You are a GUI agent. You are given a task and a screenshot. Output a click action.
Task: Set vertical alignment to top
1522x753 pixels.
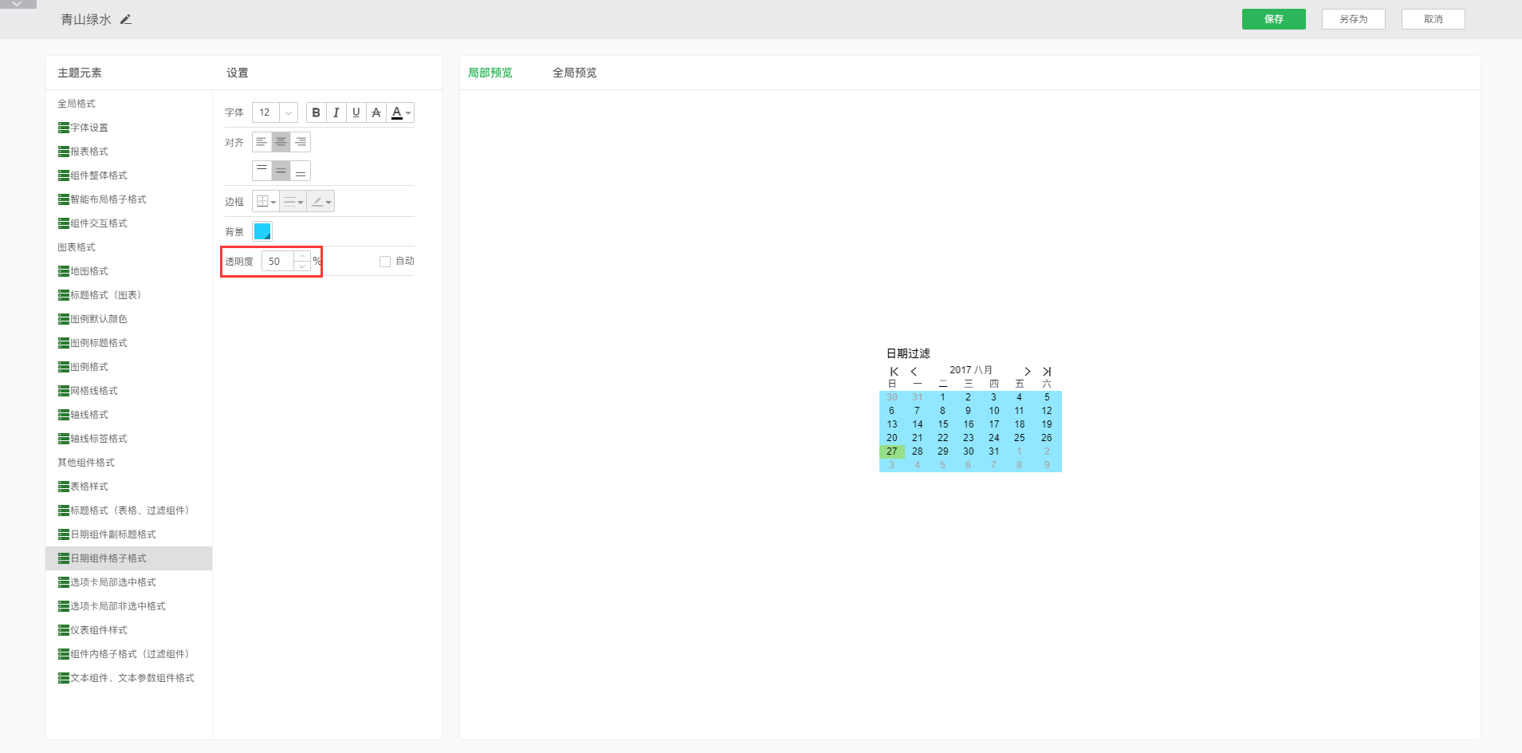(262, 171)
